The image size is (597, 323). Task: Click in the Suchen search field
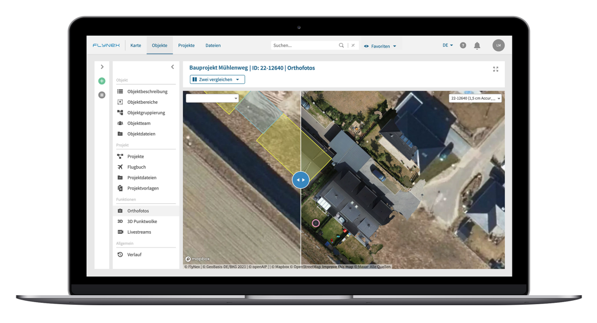(x=303, y=45)
